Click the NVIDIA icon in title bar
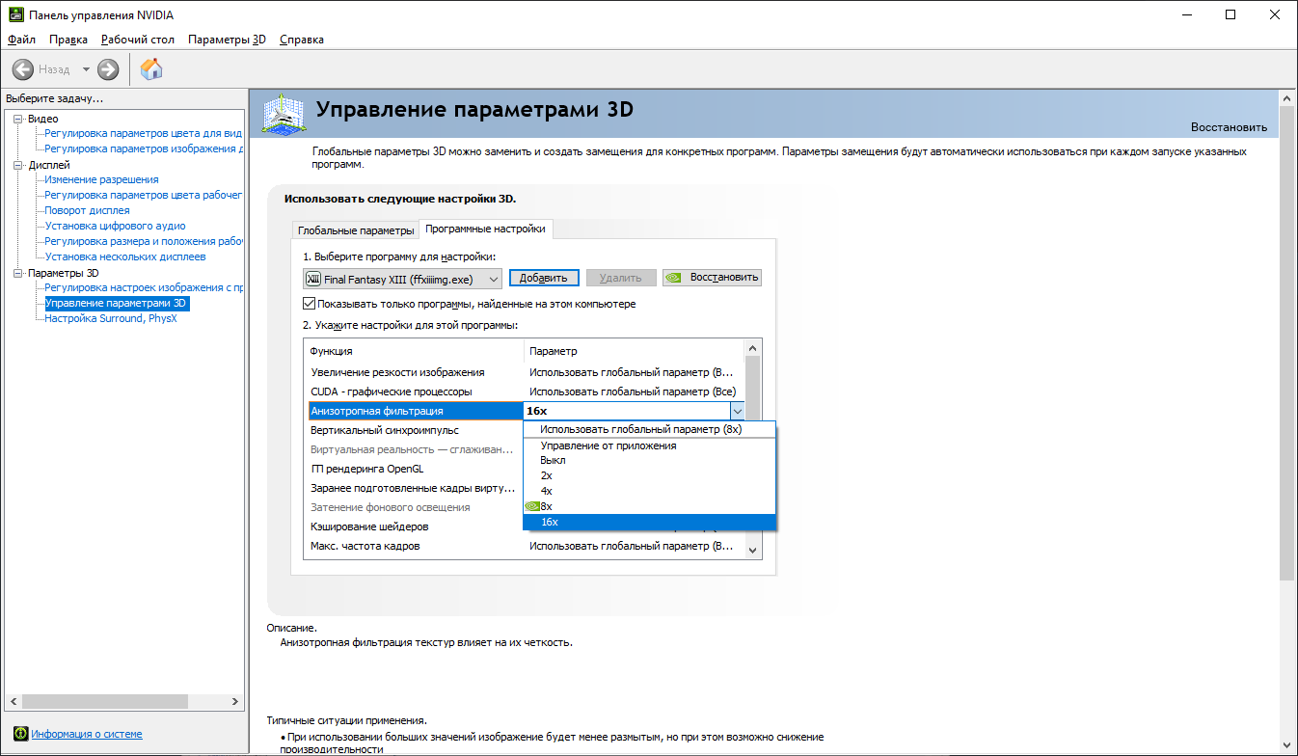Image resolution: width=1298 pixels, height=756 pixels. 17,15
